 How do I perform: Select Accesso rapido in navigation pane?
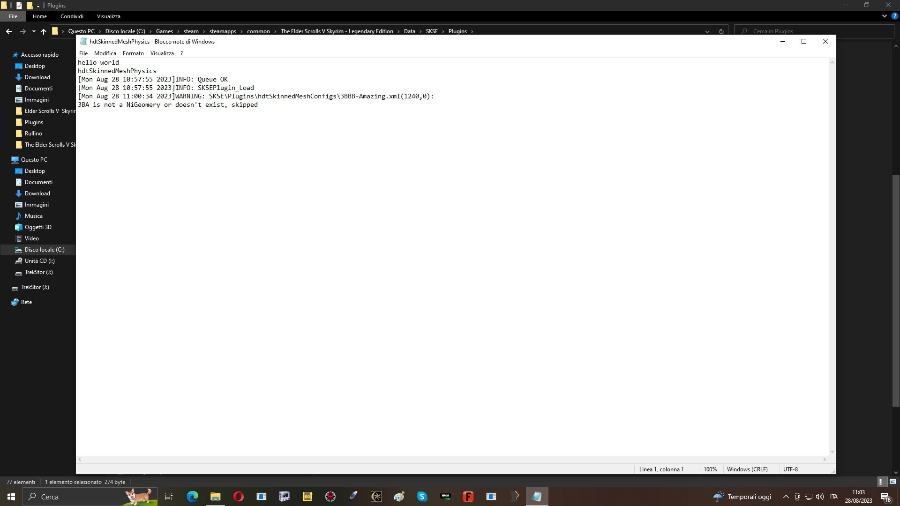click(x=39, y=55)
